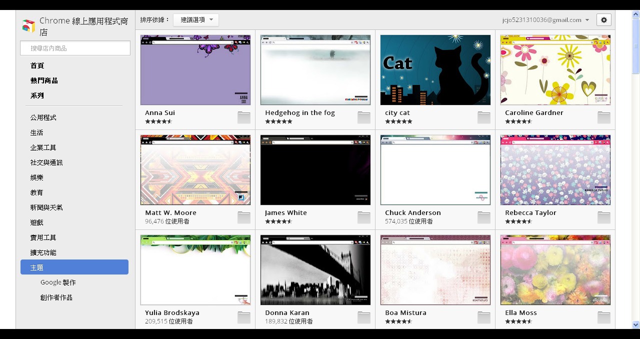The height and width of the screenshot is (339, 640).
Task: Open 熱門商品 in the sidebar
Action: pos(44,80)
